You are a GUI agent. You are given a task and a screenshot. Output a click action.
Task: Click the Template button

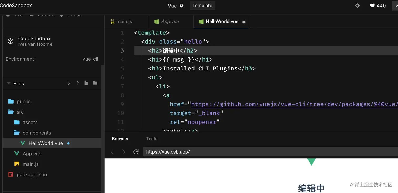click(x=202, y=6)
